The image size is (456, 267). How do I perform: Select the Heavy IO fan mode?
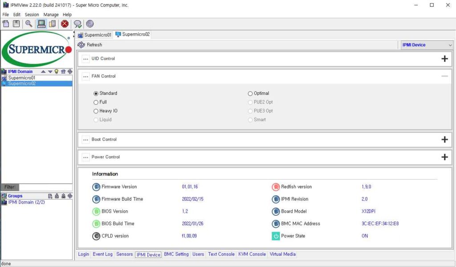click(x=96, y=111)
